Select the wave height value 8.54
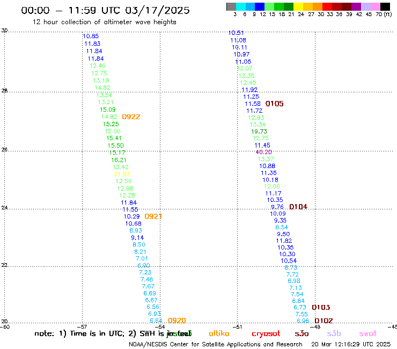This screenshot has height=349, width=397. [x=282, y=227]
